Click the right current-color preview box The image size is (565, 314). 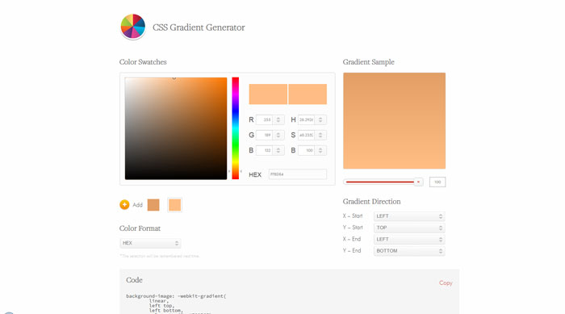[x=308, y=94]
